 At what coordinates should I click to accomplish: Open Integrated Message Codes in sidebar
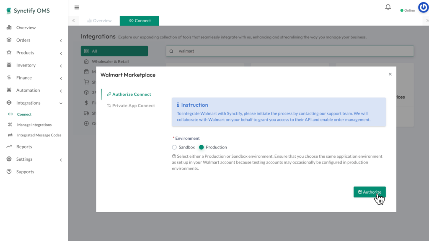coord(39,135)
